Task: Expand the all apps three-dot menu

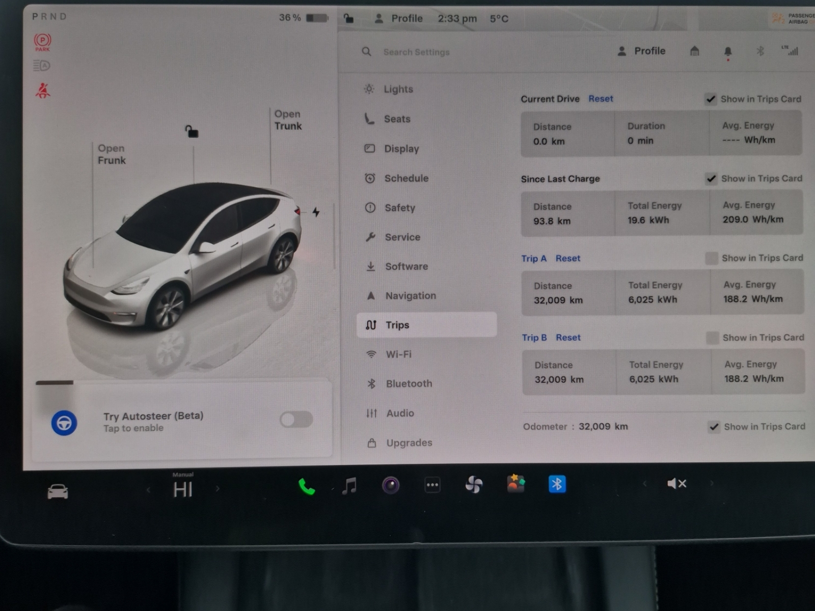Action: click(432, 485)
